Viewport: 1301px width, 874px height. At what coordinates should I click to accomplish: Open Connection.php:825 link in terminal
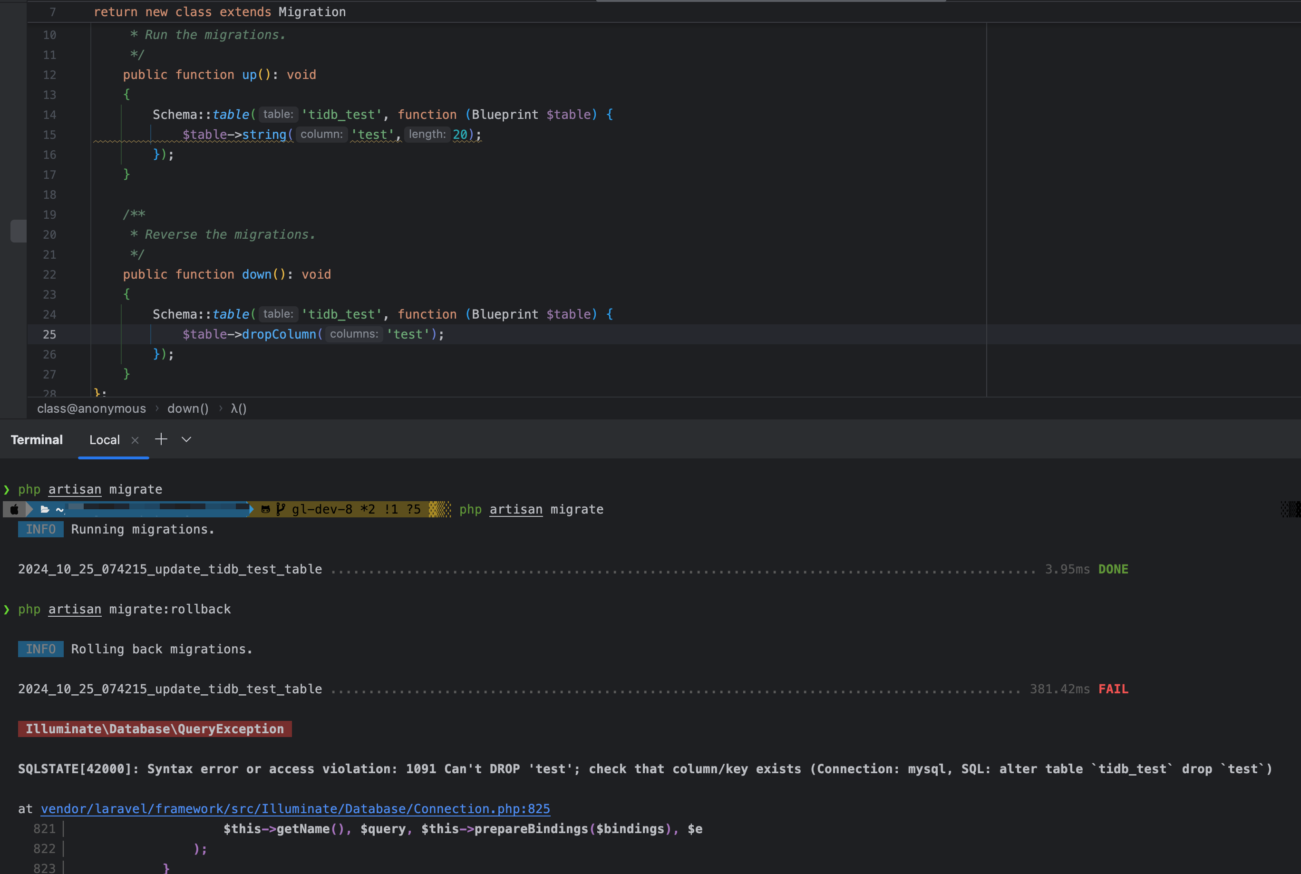[295, 808]
